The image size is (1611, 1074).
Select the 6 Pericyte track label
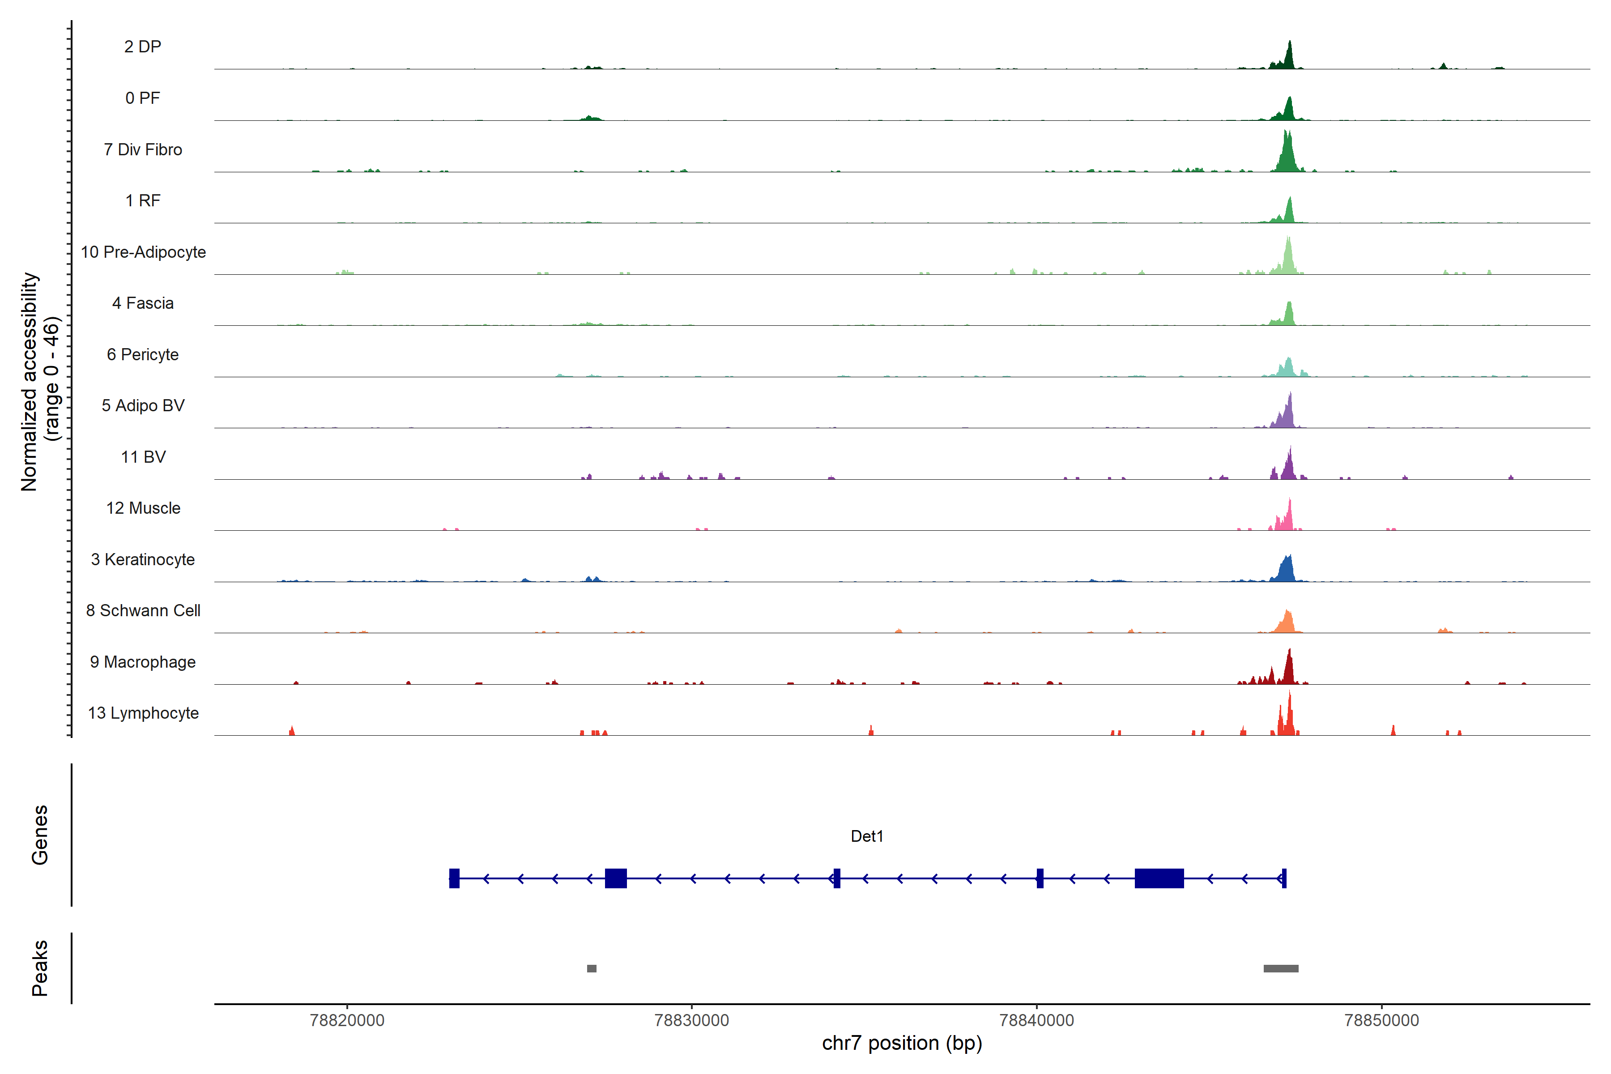[142, 354]
